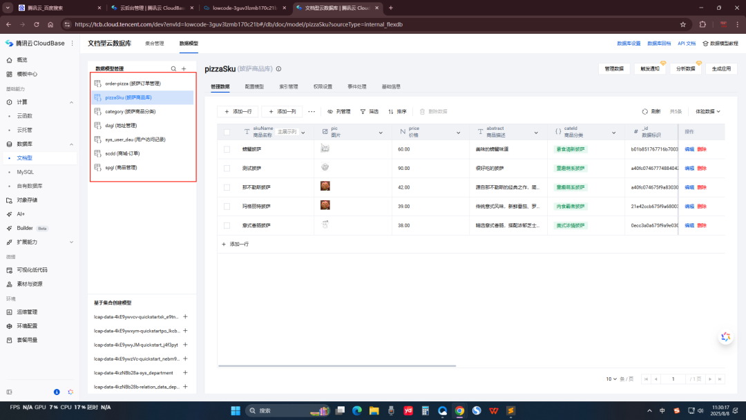Click the 分析数据 button
This screenshot has width=746, height=420.
[x=686, y=69]
